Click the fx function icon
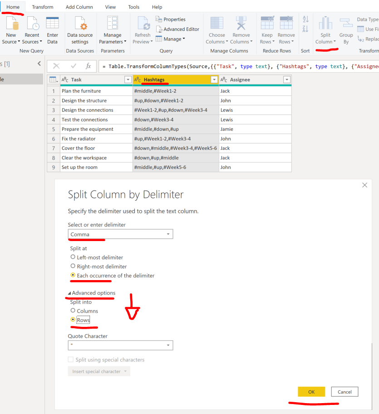This screenshot has height=414, width=379. 89,66
